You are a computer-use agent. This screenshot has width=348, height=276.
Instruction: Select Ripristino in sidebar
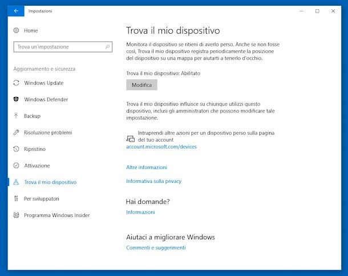pos(35,149)
